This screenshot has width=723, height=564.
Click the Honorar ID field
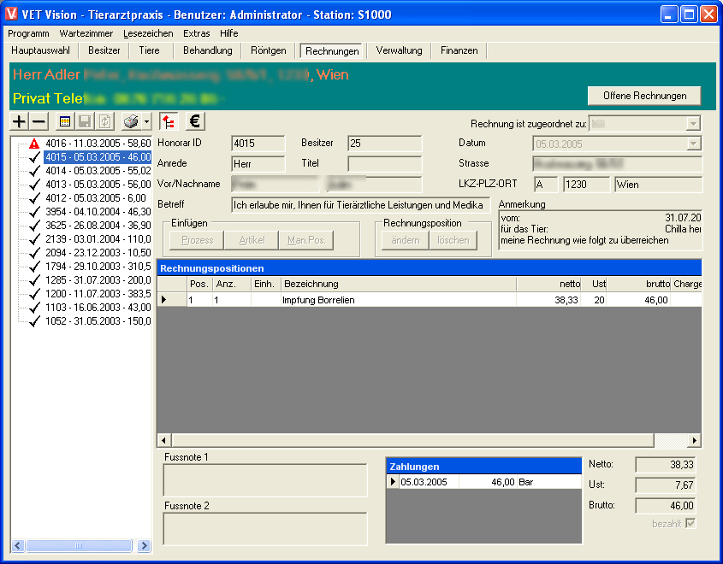(x=258, y=144)
